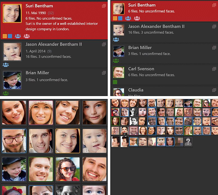Click the '1. April 2014' birth date
The height and width of the screenshot is (195, 218).
coord(35,51)
